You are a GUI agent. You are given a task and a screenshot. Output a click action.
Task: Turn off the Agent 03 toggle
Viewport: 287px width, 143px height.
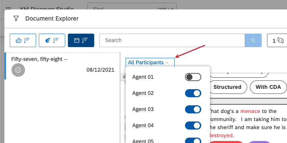tap(193, 109)
